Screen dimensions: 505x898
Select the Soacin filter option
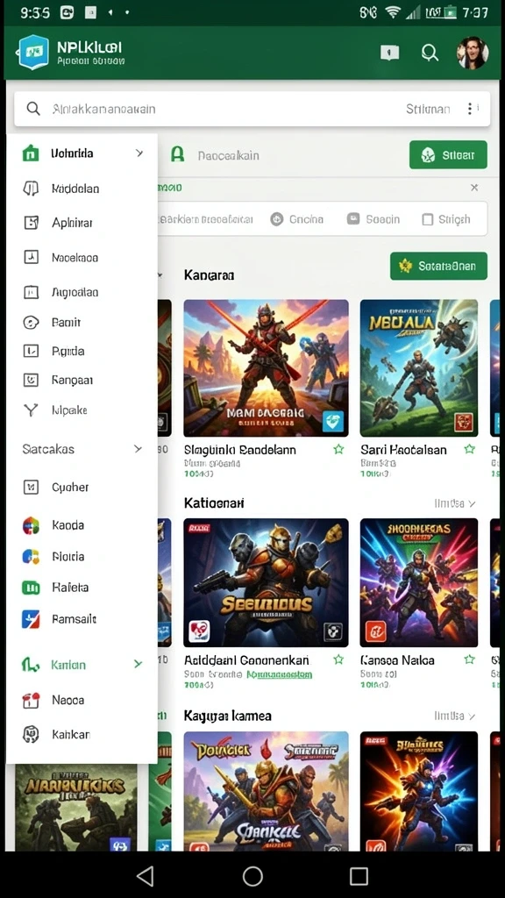pos(373,219)
